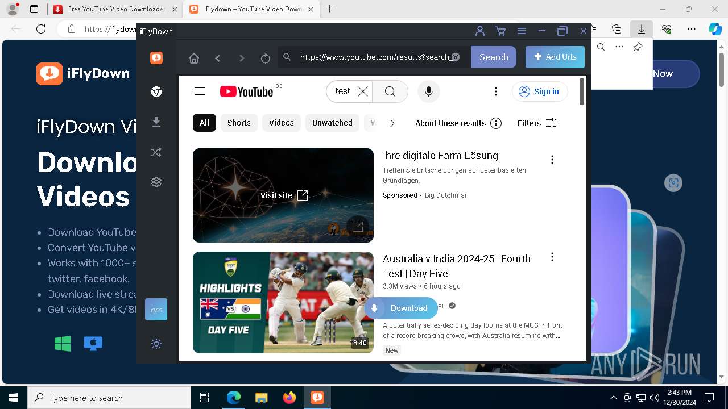Open the iFlyDown hamburger menu in title bar

[521, 31]
